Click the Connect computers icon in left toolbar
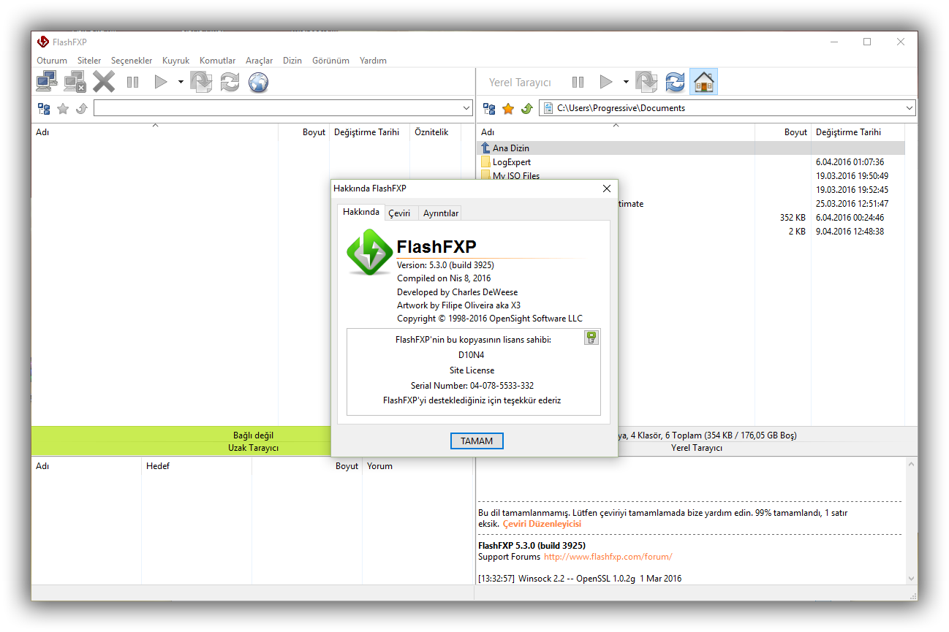The image size is (949, 632). tap(47, 82)
